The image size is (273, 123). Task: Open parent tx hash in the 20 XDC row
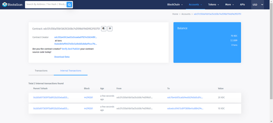point(51,98)
